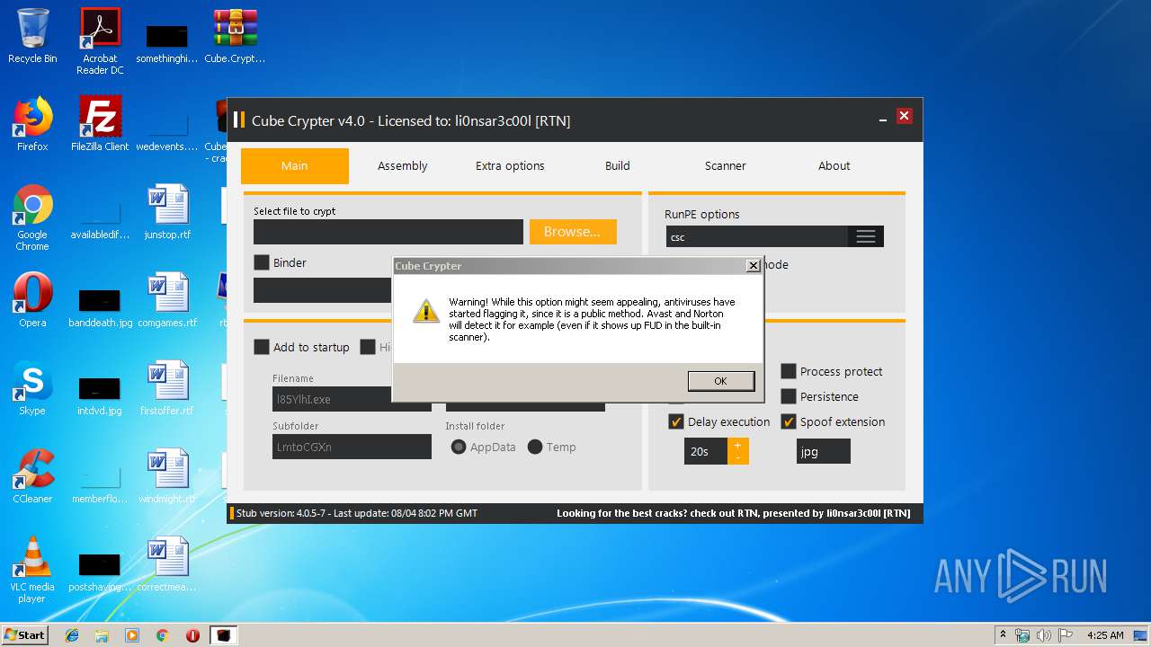Click Chrome icon in the taskbar
Screen dimensions: 1151x647
(162, 635)
